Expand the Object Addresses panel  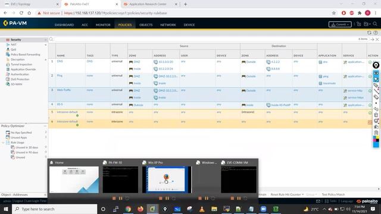pos(45,194)
